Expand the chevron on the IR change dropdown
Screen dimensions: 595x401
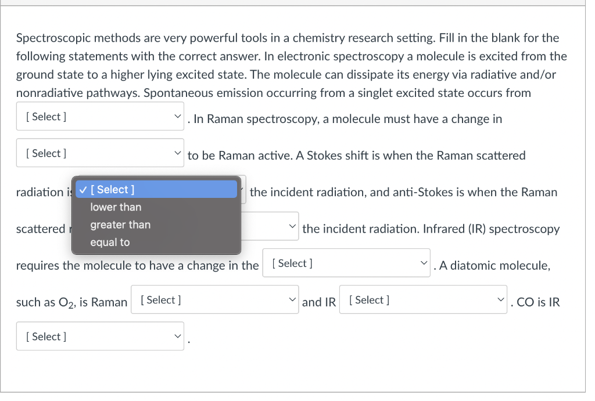pyautogui.click(x=424, y=262)
